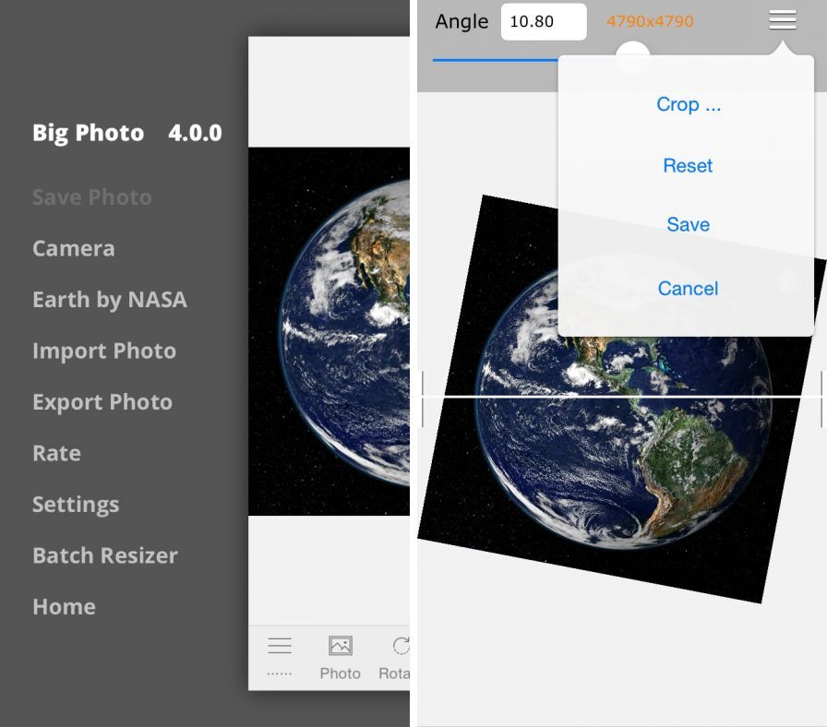The width and height of the screenshot is (827, 727).
Task: Tap the Photo icon in bottom toolbar
Action: pos(340,657)
